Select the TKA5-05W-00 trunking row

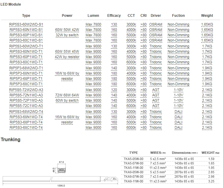click(x=133, y=159)
